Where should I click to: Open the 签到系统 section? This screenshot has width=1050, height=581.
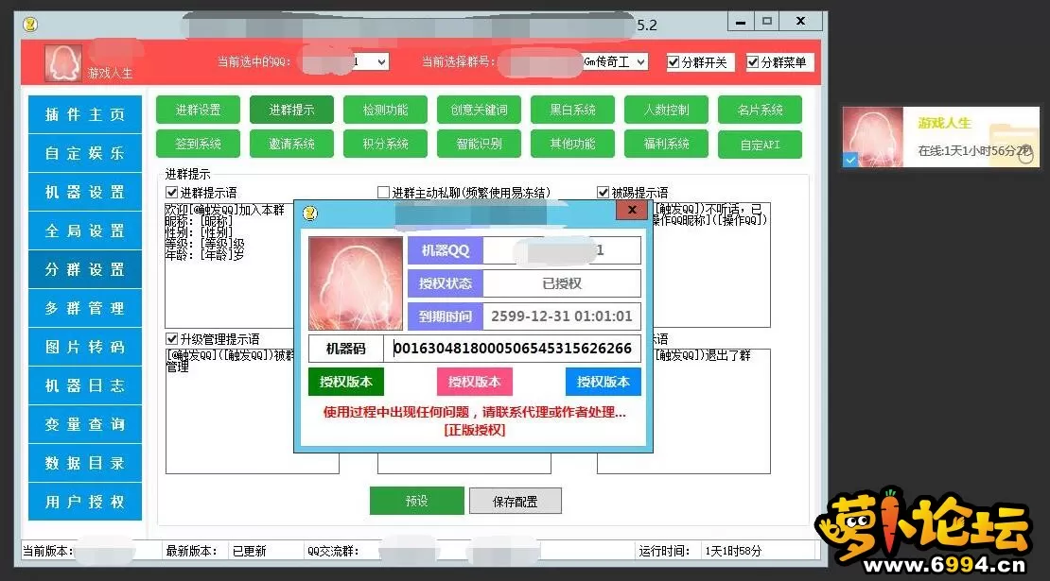pyautogui.click(x=199, y=144)
